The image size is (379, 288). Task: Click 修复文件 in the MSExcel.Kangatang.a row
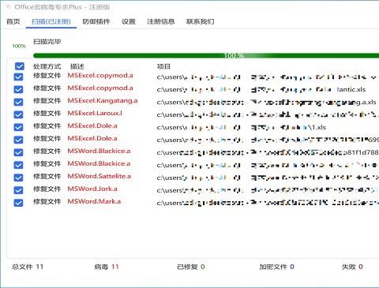coord(47,101)
